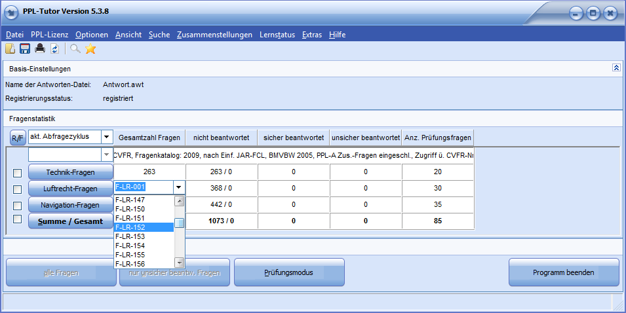Click the dropdown list scroll-down arrow
The width and height of the screenshot is (626, 313).
(x=179, y=263)
